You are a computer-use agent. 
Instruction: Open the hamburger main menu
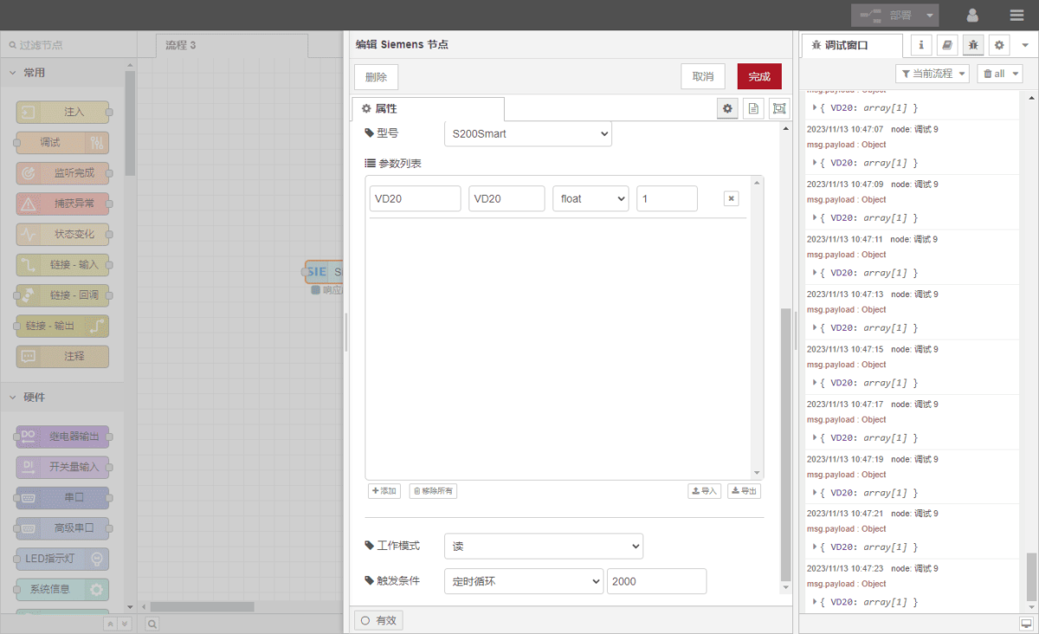tap(1016, 15)
